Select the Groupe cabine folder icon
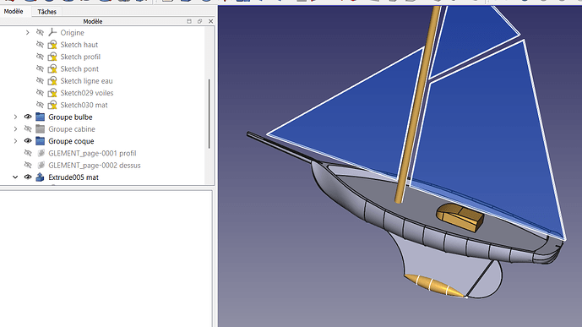 click(x=40, y=129)
